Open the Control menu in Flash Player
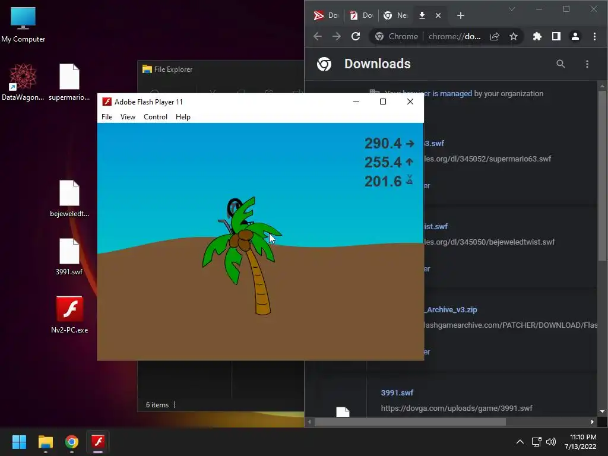The image size is (608, 456). (156, 117)
